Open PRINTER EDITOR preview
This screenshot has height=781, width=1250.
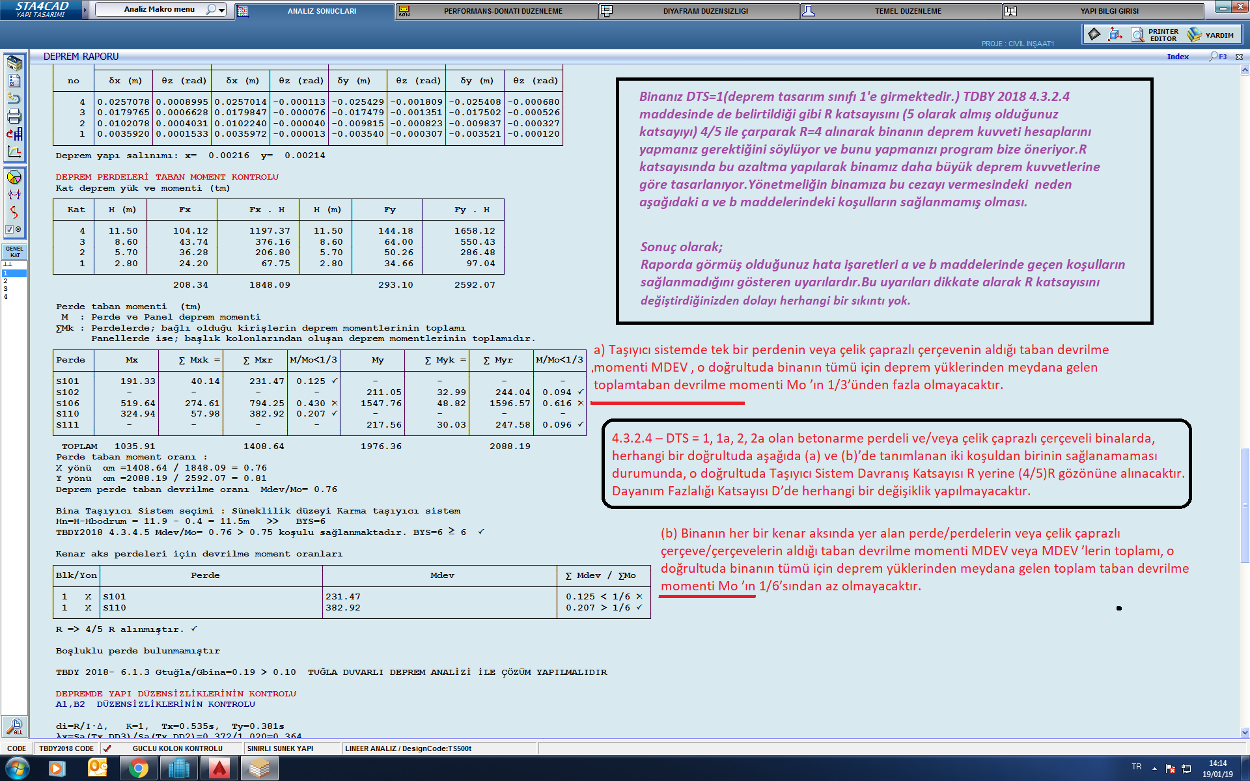pyautogui.click(x=1137, y=35)
